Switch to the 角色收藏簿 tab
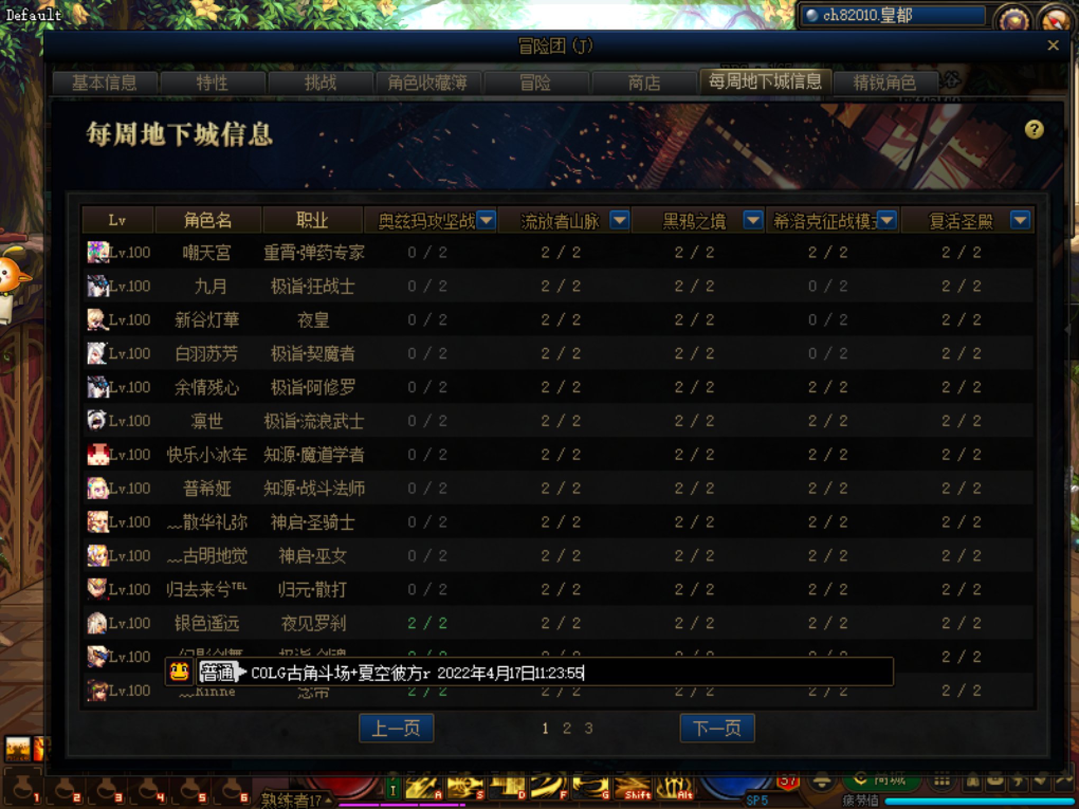Viewport: 1079px width, 809px height. pyautogui.click(x=428, y=83)
